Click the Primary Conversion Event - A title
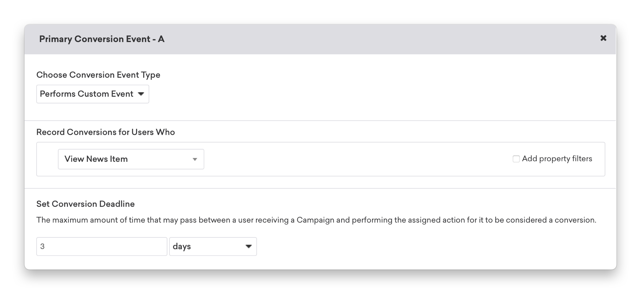The width and height of the screenshot is (641, 294). click(x=102, y=39)
